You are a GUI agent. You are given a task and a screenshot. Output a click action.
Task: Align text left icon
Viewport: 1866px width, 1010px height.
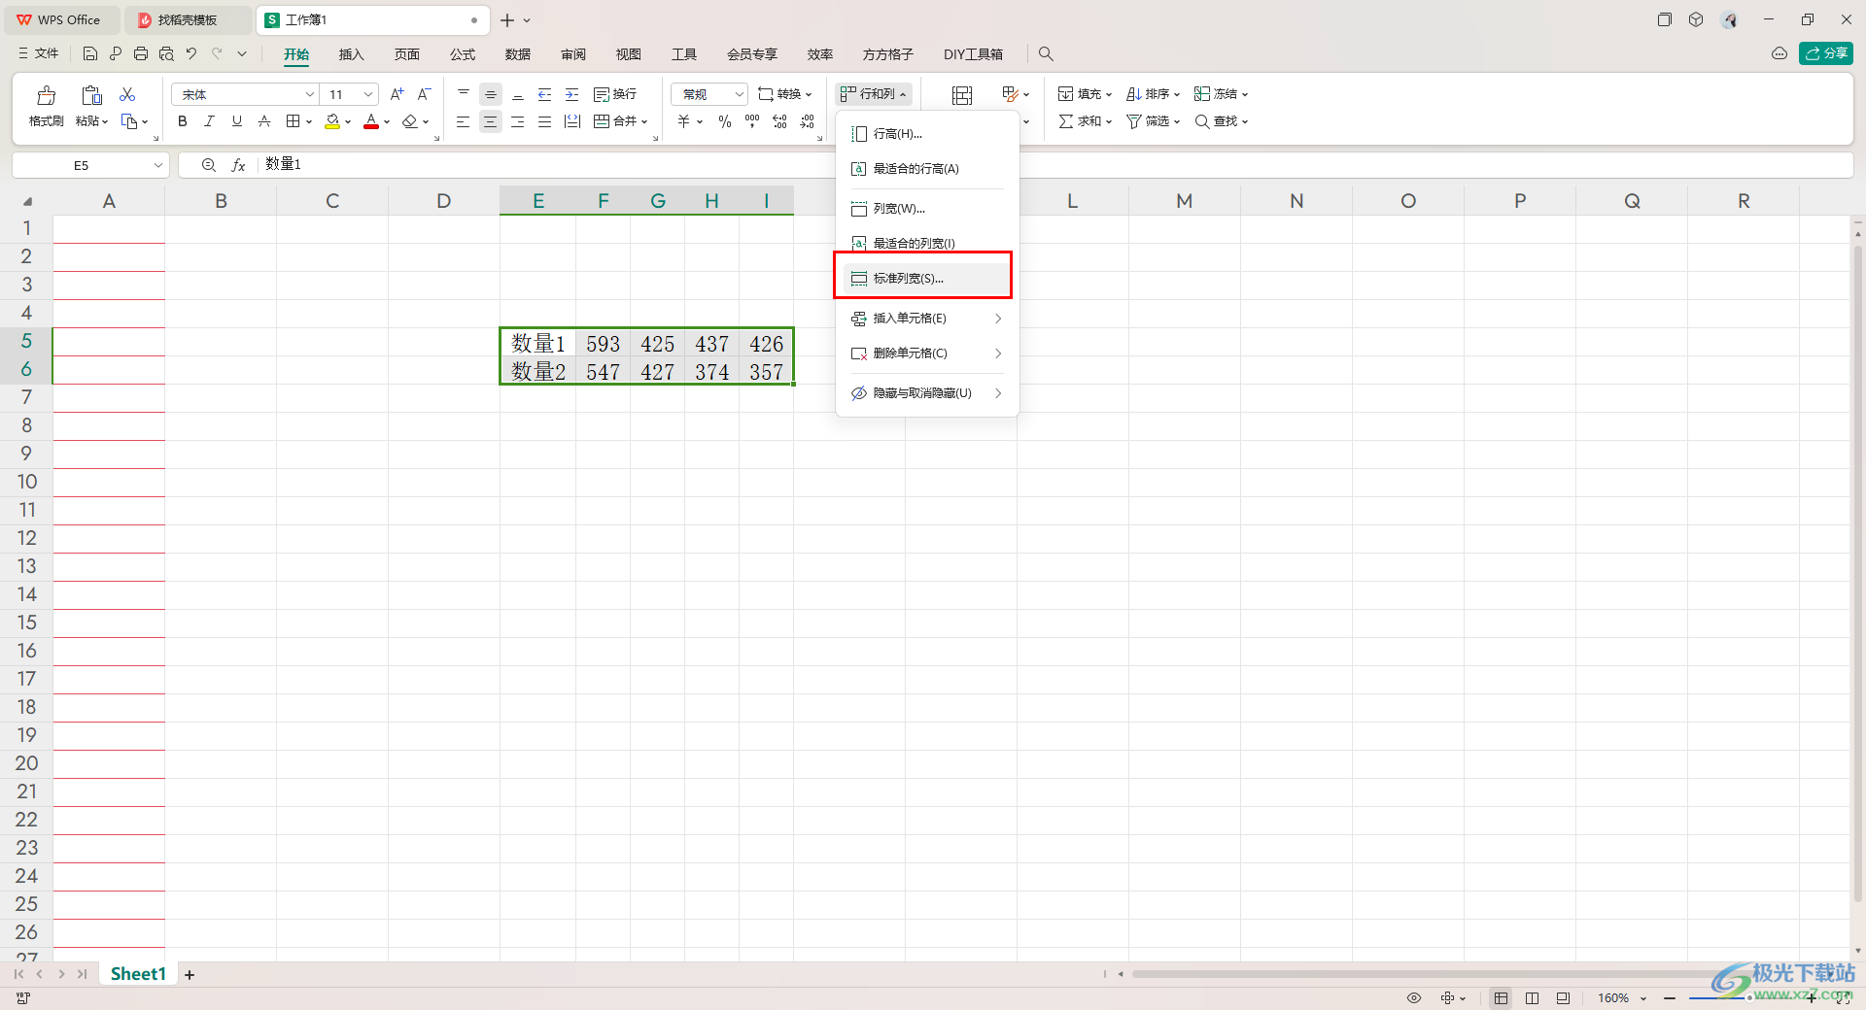click(x=464, y=121)
